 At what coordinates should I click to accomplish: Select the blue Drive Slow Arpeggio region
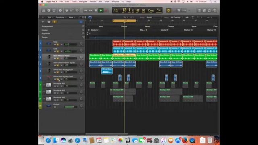point(107,71)
